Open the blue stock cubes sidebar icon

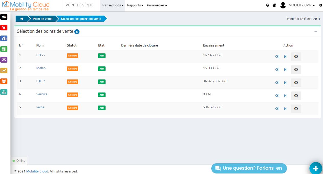click(4, 38)
